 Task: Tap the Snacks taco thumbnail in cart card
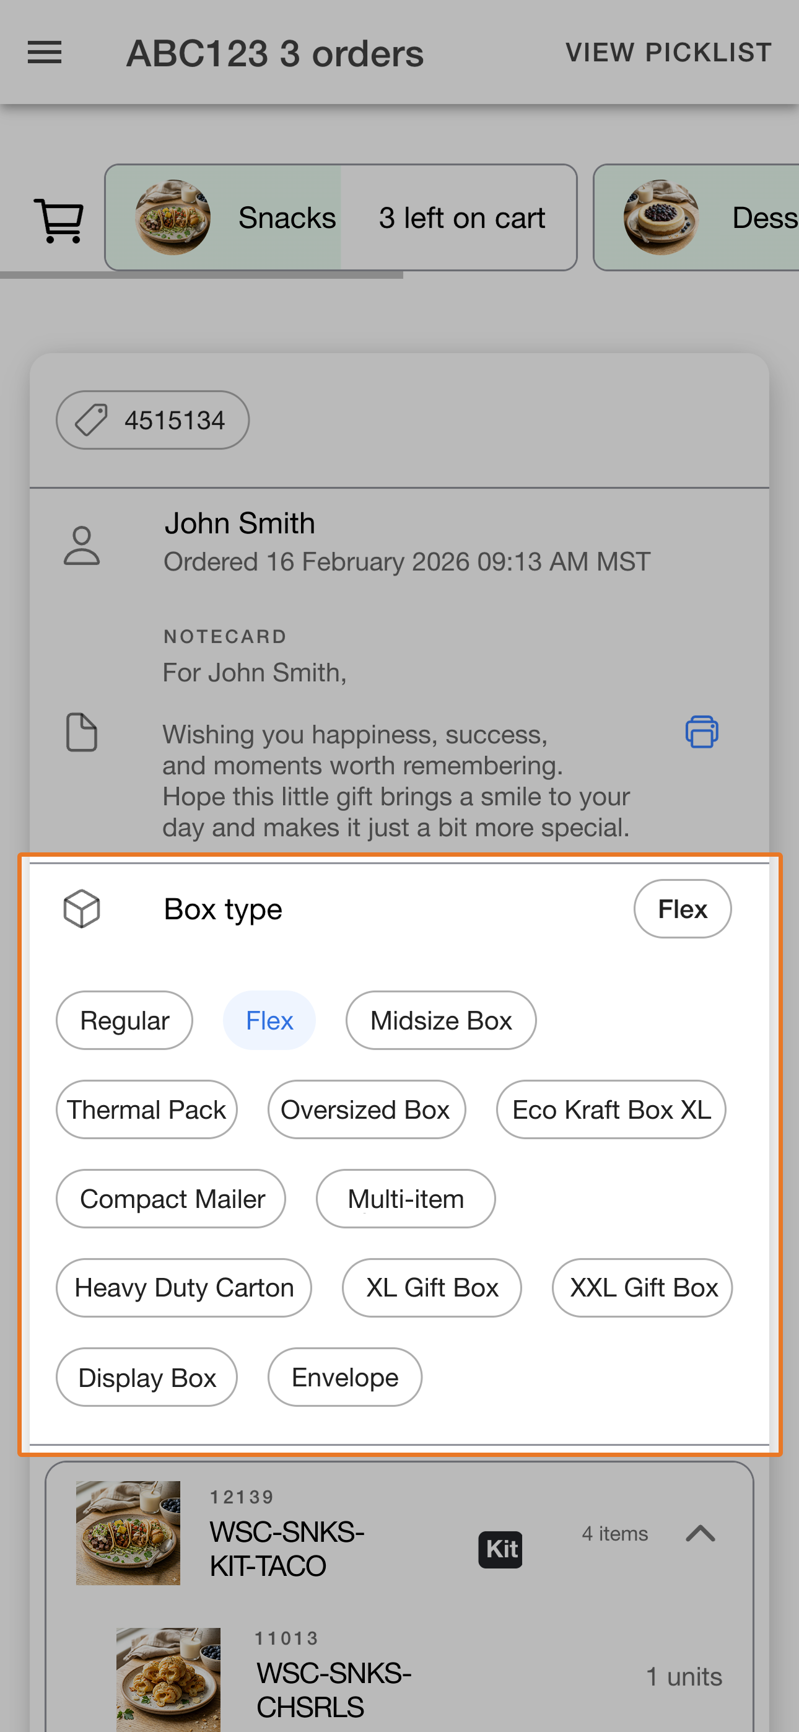[173, 217]
